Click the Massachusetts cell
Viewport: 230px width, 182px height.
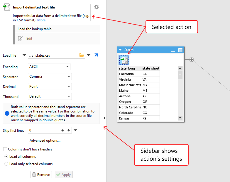click(130, 85)
